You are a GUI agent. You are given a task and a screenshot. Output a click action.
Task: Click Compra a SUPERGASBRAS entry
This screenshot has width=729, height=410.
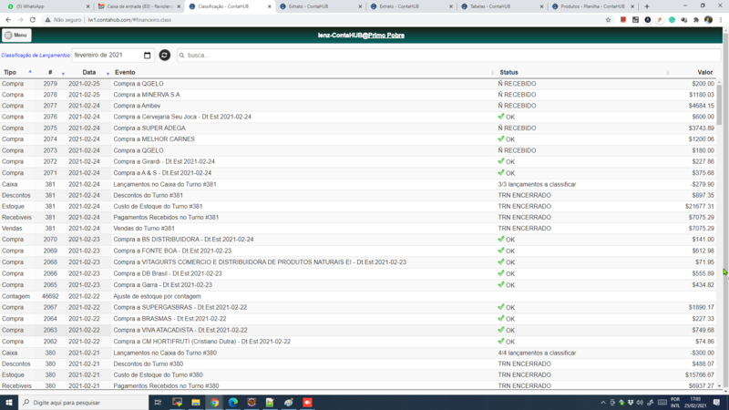tap(180, 308)
